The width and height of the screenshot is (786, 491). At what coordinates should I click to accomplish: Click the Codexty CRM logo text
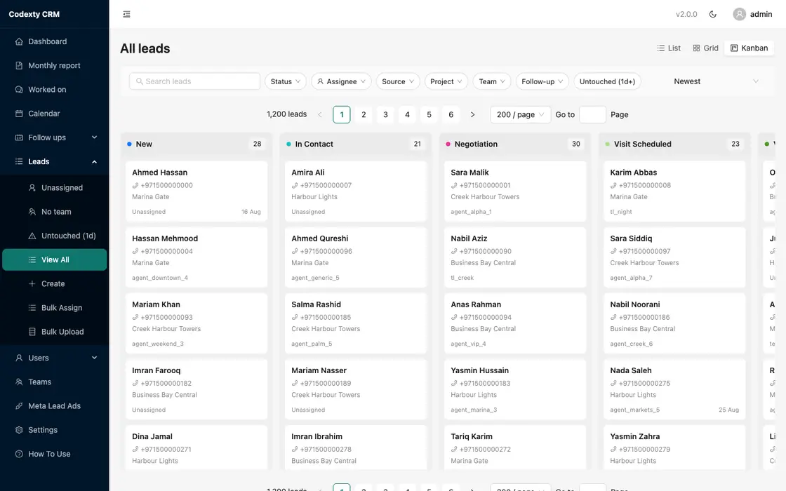34,14
